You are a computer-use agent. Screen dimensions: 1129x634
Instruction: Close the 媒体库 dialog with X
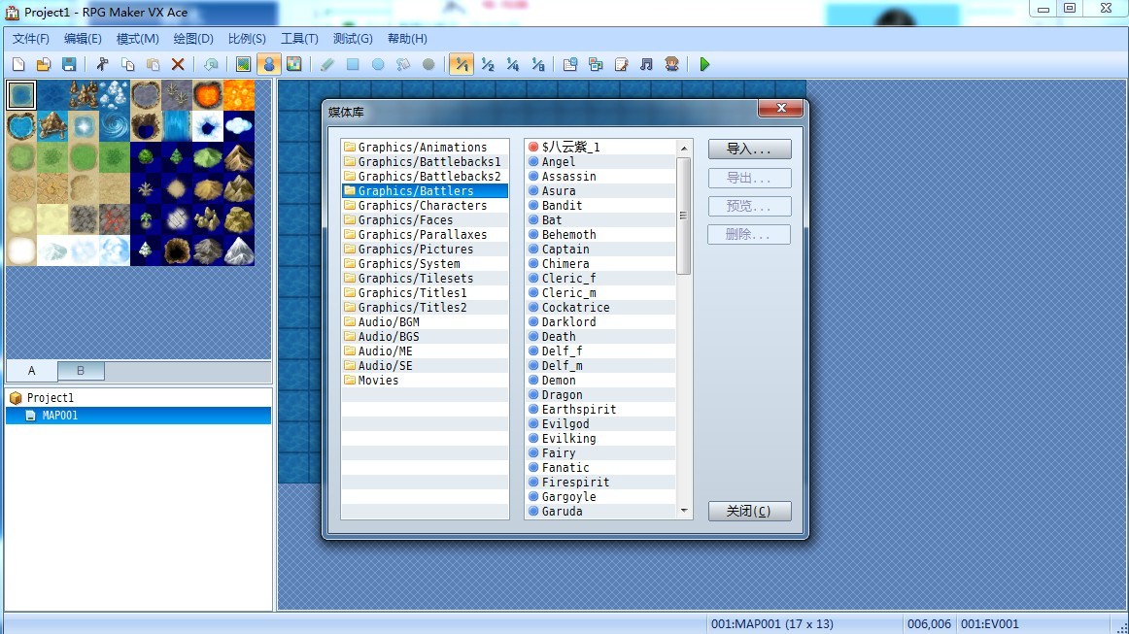point(781,108)
